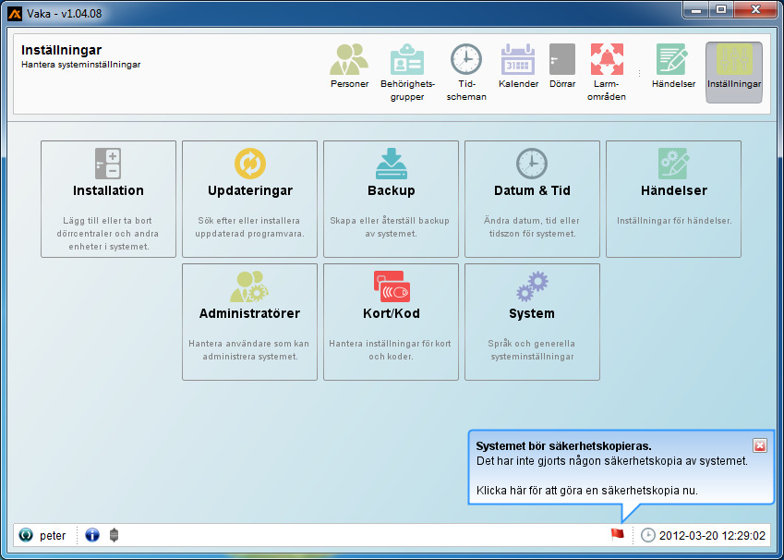The width and height of the screenshot is (784, 560).
Task: Open the Updateringar settings tile
Action: [249, 199]
